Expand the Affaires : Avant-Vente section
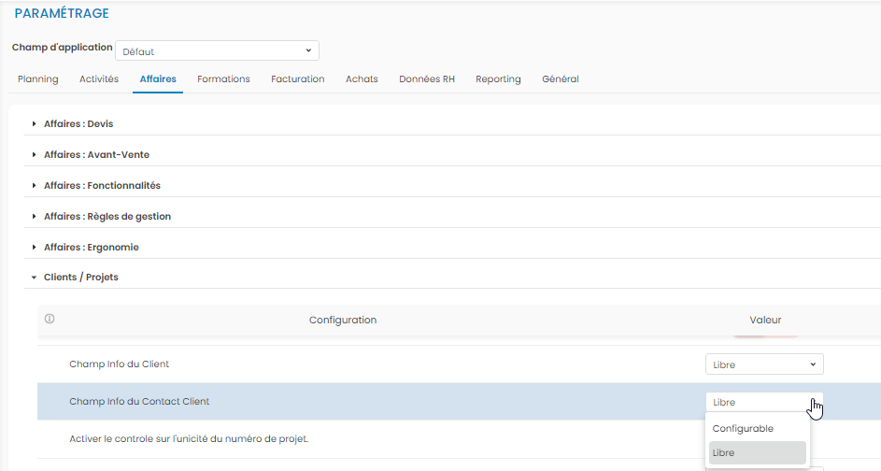Image resolution: width=881 pixels, height=471 pixels. [x=96, y=155]
